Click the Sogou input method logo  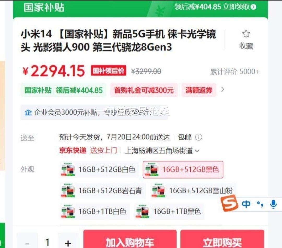(x=229, y=203)
